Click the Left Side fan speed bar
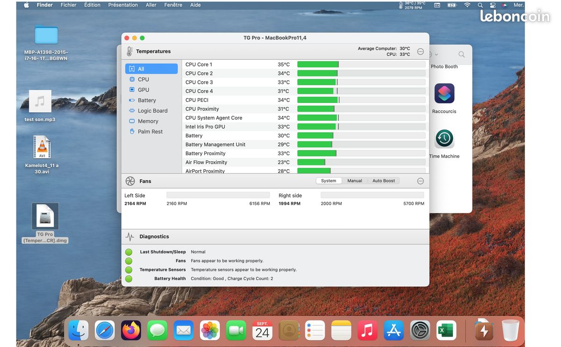The image size is (561, 347). 218,195
